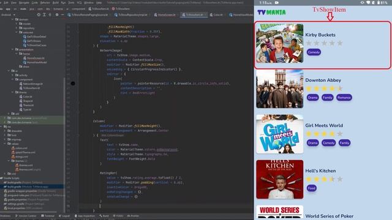This screenshot has width=392, height=220.
Task: Tap the Kirby Buckets poster thumbnail
Action: [280, 43]
